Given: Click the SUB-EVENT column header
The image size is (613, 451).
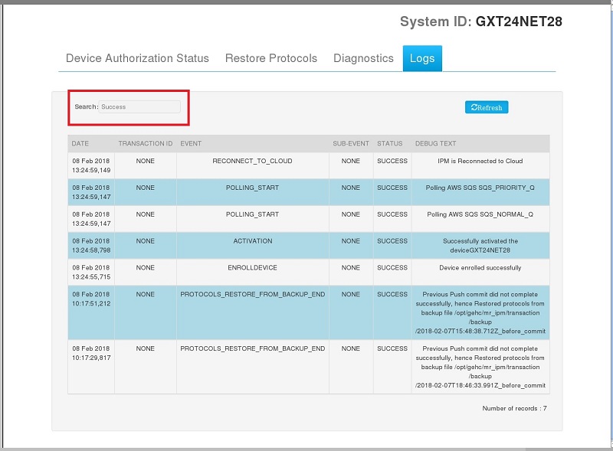Looking at the screenshot, I should click(350, 143).
